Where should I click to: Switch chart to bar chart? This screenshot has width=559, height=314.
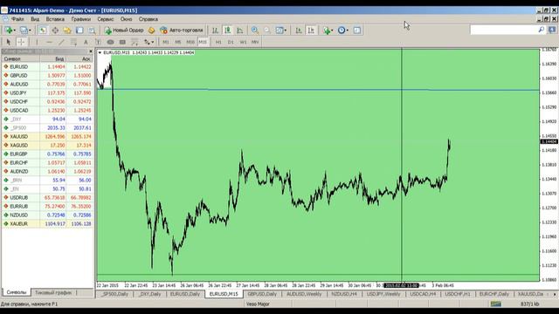click(215, 31)
